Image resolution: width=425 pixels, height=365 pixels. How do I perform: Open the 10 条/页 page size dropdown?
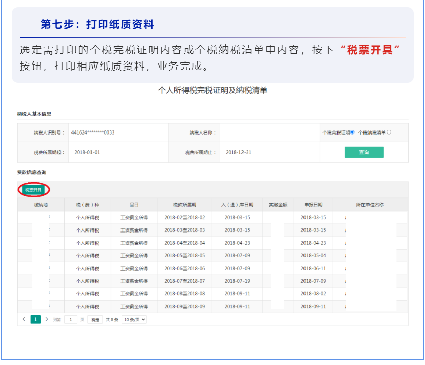[x=134, y=320]
